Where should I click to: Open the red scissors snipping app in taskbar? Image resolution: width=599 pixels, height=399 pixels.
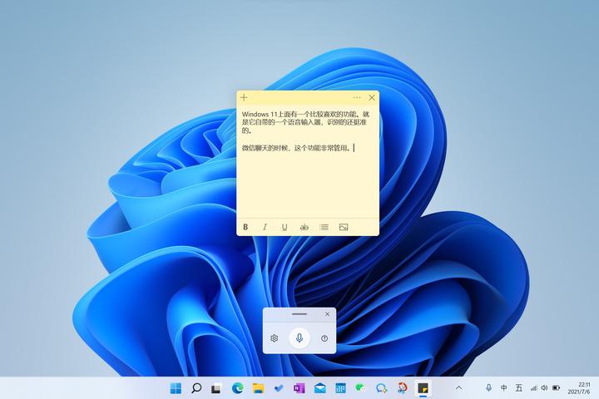(x=402, y=388)
